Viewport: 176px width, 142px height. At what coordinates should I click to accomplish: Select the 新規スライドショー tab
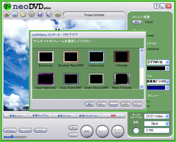[89, 116]
